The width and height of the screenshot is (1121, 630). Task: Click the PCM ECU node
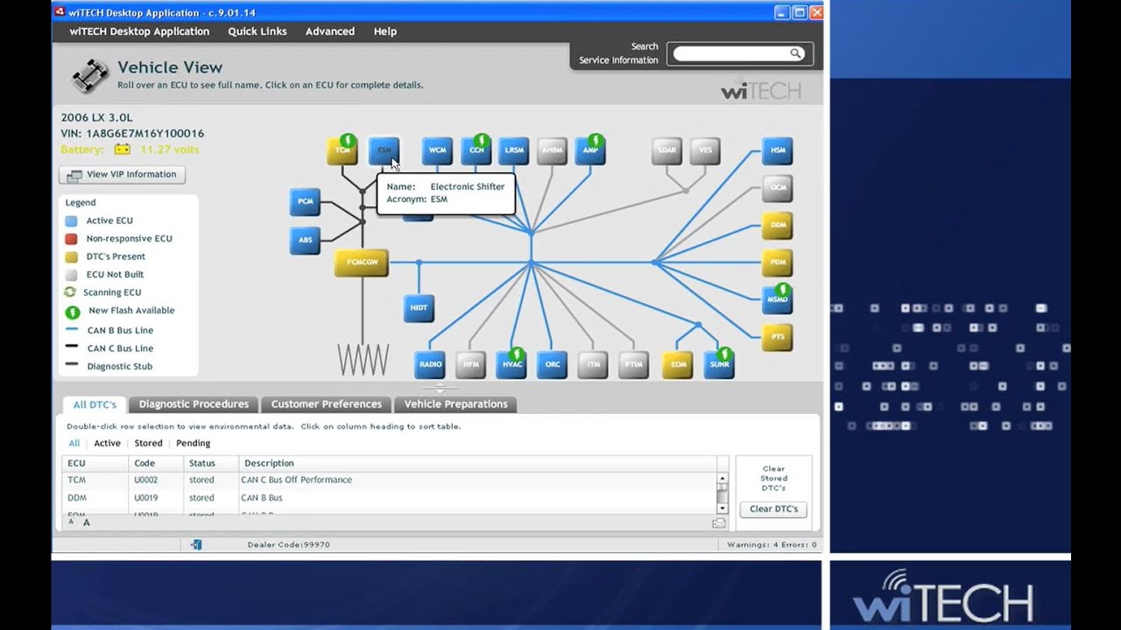305,202
